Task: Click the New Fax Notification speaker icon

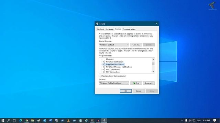Action: (104, 62)
